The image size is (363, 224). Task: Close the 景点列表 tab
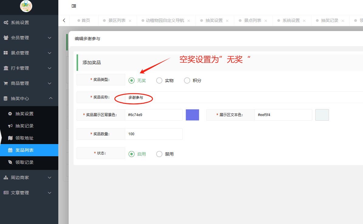point(266,21)
